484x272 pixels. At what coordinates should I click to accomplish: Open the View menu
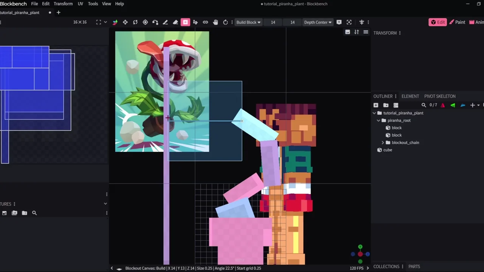click(x=107, y=4)
